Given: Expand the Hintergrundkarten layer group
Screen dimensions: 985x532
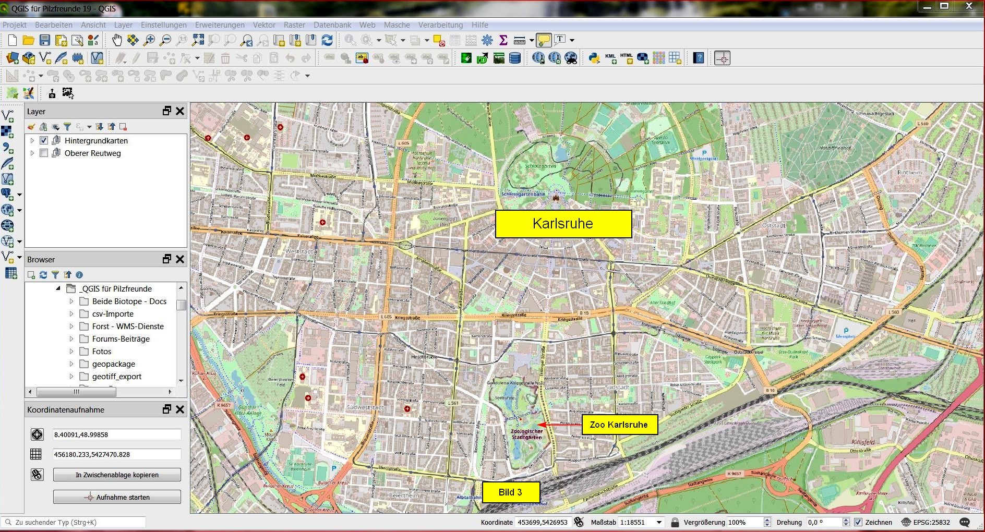Looking at the screenshot, I should 32,140.
